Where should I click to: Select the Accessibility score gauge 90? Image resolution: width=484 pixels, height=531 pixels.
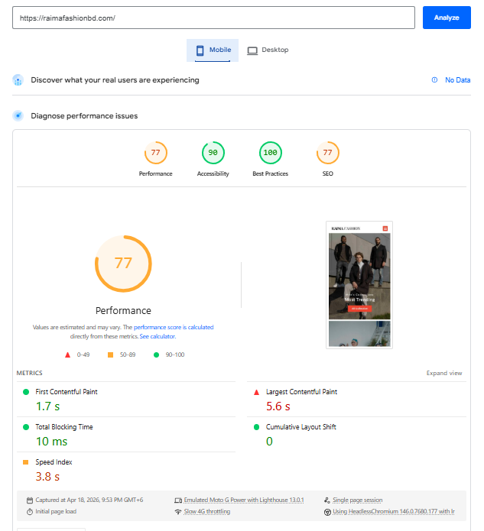[x=213, y=153]
